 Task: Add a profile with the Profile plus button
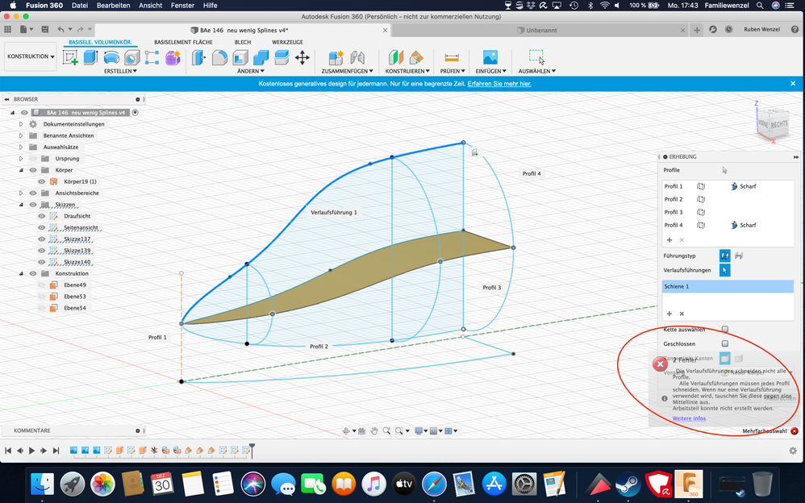669,239
